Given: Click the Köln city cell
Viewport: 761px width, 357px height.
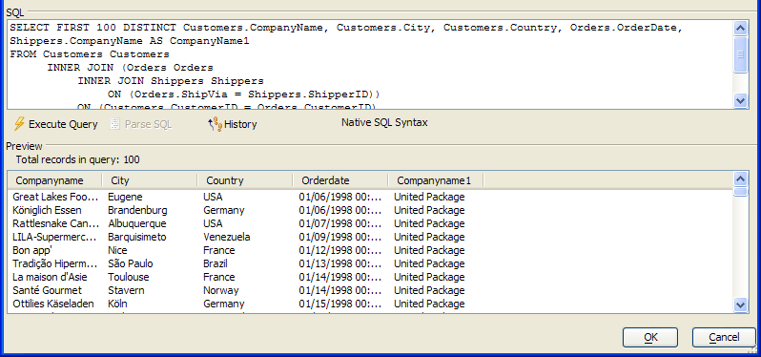Looking at the screenshot, I should (118, 304).
